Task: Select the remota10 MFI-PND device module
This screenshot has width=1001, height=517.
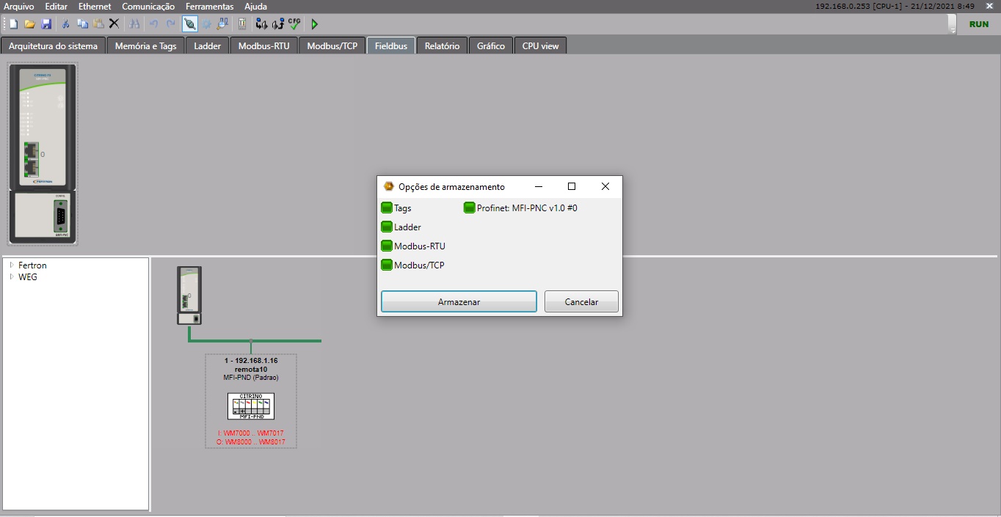Action: tap(251, 406)
